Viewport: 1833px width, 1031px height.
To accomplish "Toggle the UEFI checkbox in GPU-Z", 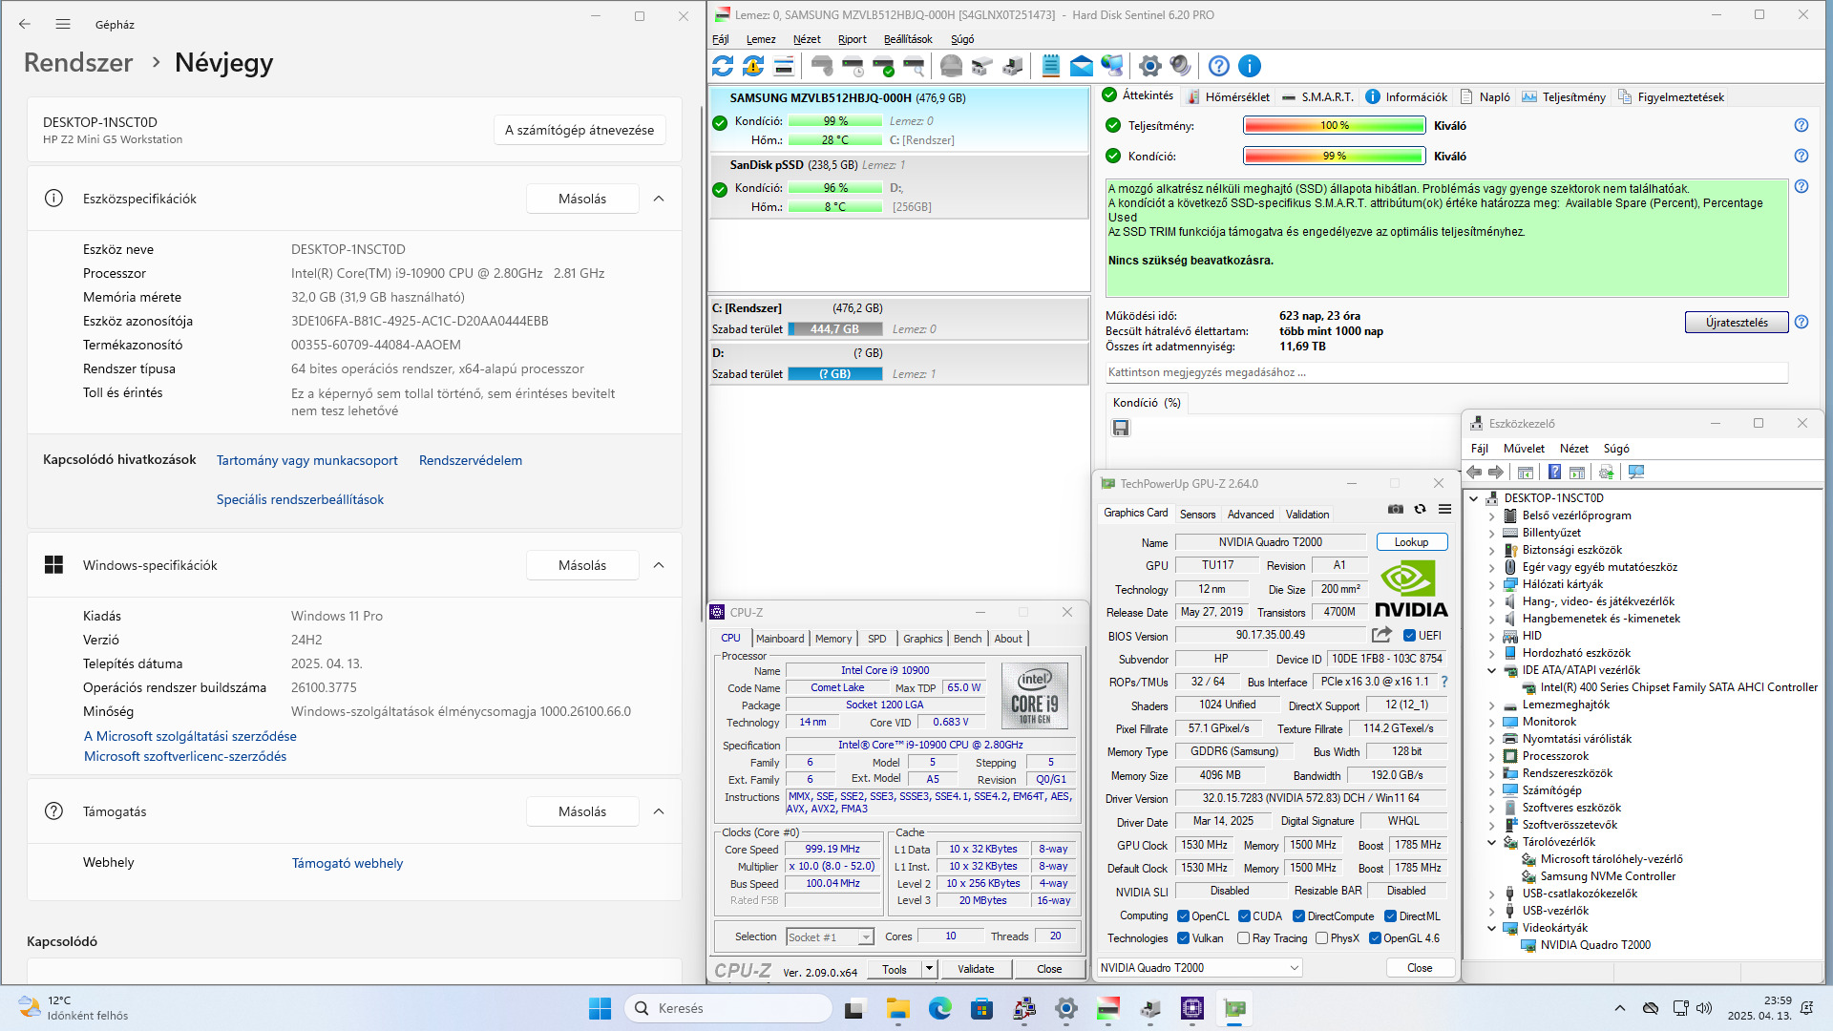I will point(1409,636).
